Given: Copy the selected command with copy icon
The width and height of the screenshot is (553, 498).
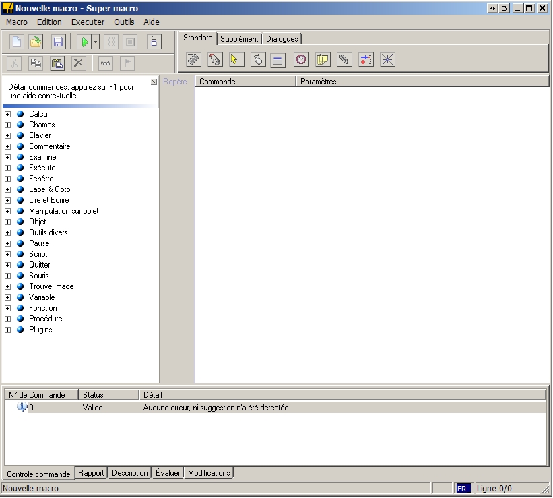Looking at the screenshot, I should tap(36, 63).
